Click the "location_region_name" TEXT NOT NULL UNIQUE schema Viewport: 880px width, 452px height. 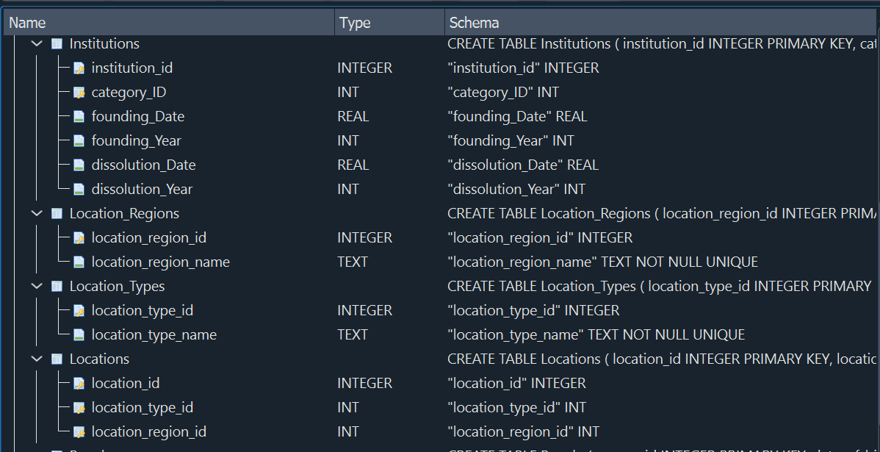tap(603, 262)
